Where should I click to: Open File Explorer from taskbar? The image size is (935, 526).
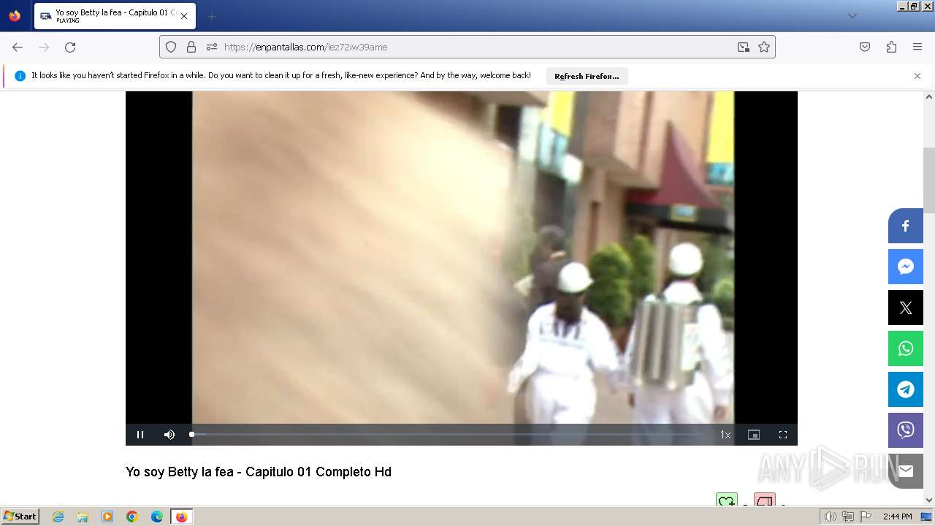[x=83, y=517]
